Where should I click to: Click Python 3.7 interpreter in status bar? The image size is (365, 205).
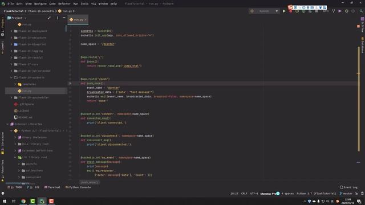(x=317, y=194)
